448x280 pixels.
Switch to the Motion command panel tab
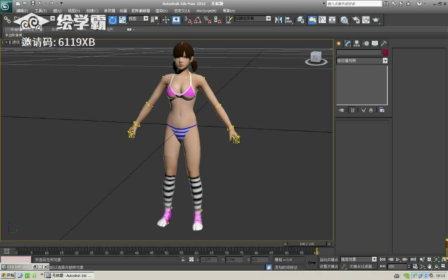pyautogui.click(x=366, y=44)
